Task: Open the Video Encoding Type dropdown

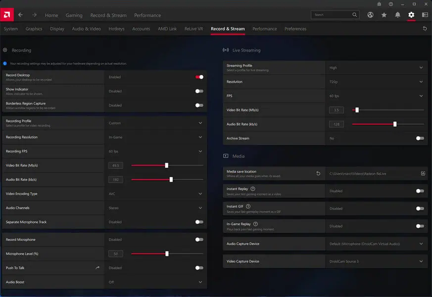Action: 156,194
